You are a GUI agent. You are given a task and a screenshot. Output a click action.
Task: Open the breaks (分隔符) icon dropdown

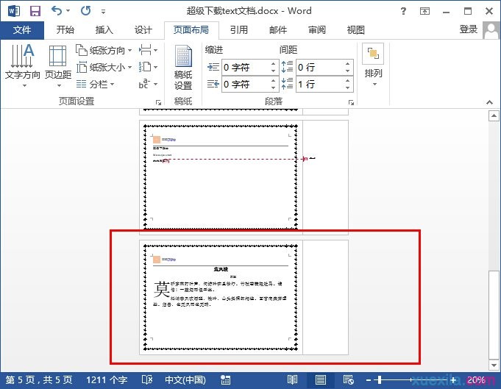149,50
